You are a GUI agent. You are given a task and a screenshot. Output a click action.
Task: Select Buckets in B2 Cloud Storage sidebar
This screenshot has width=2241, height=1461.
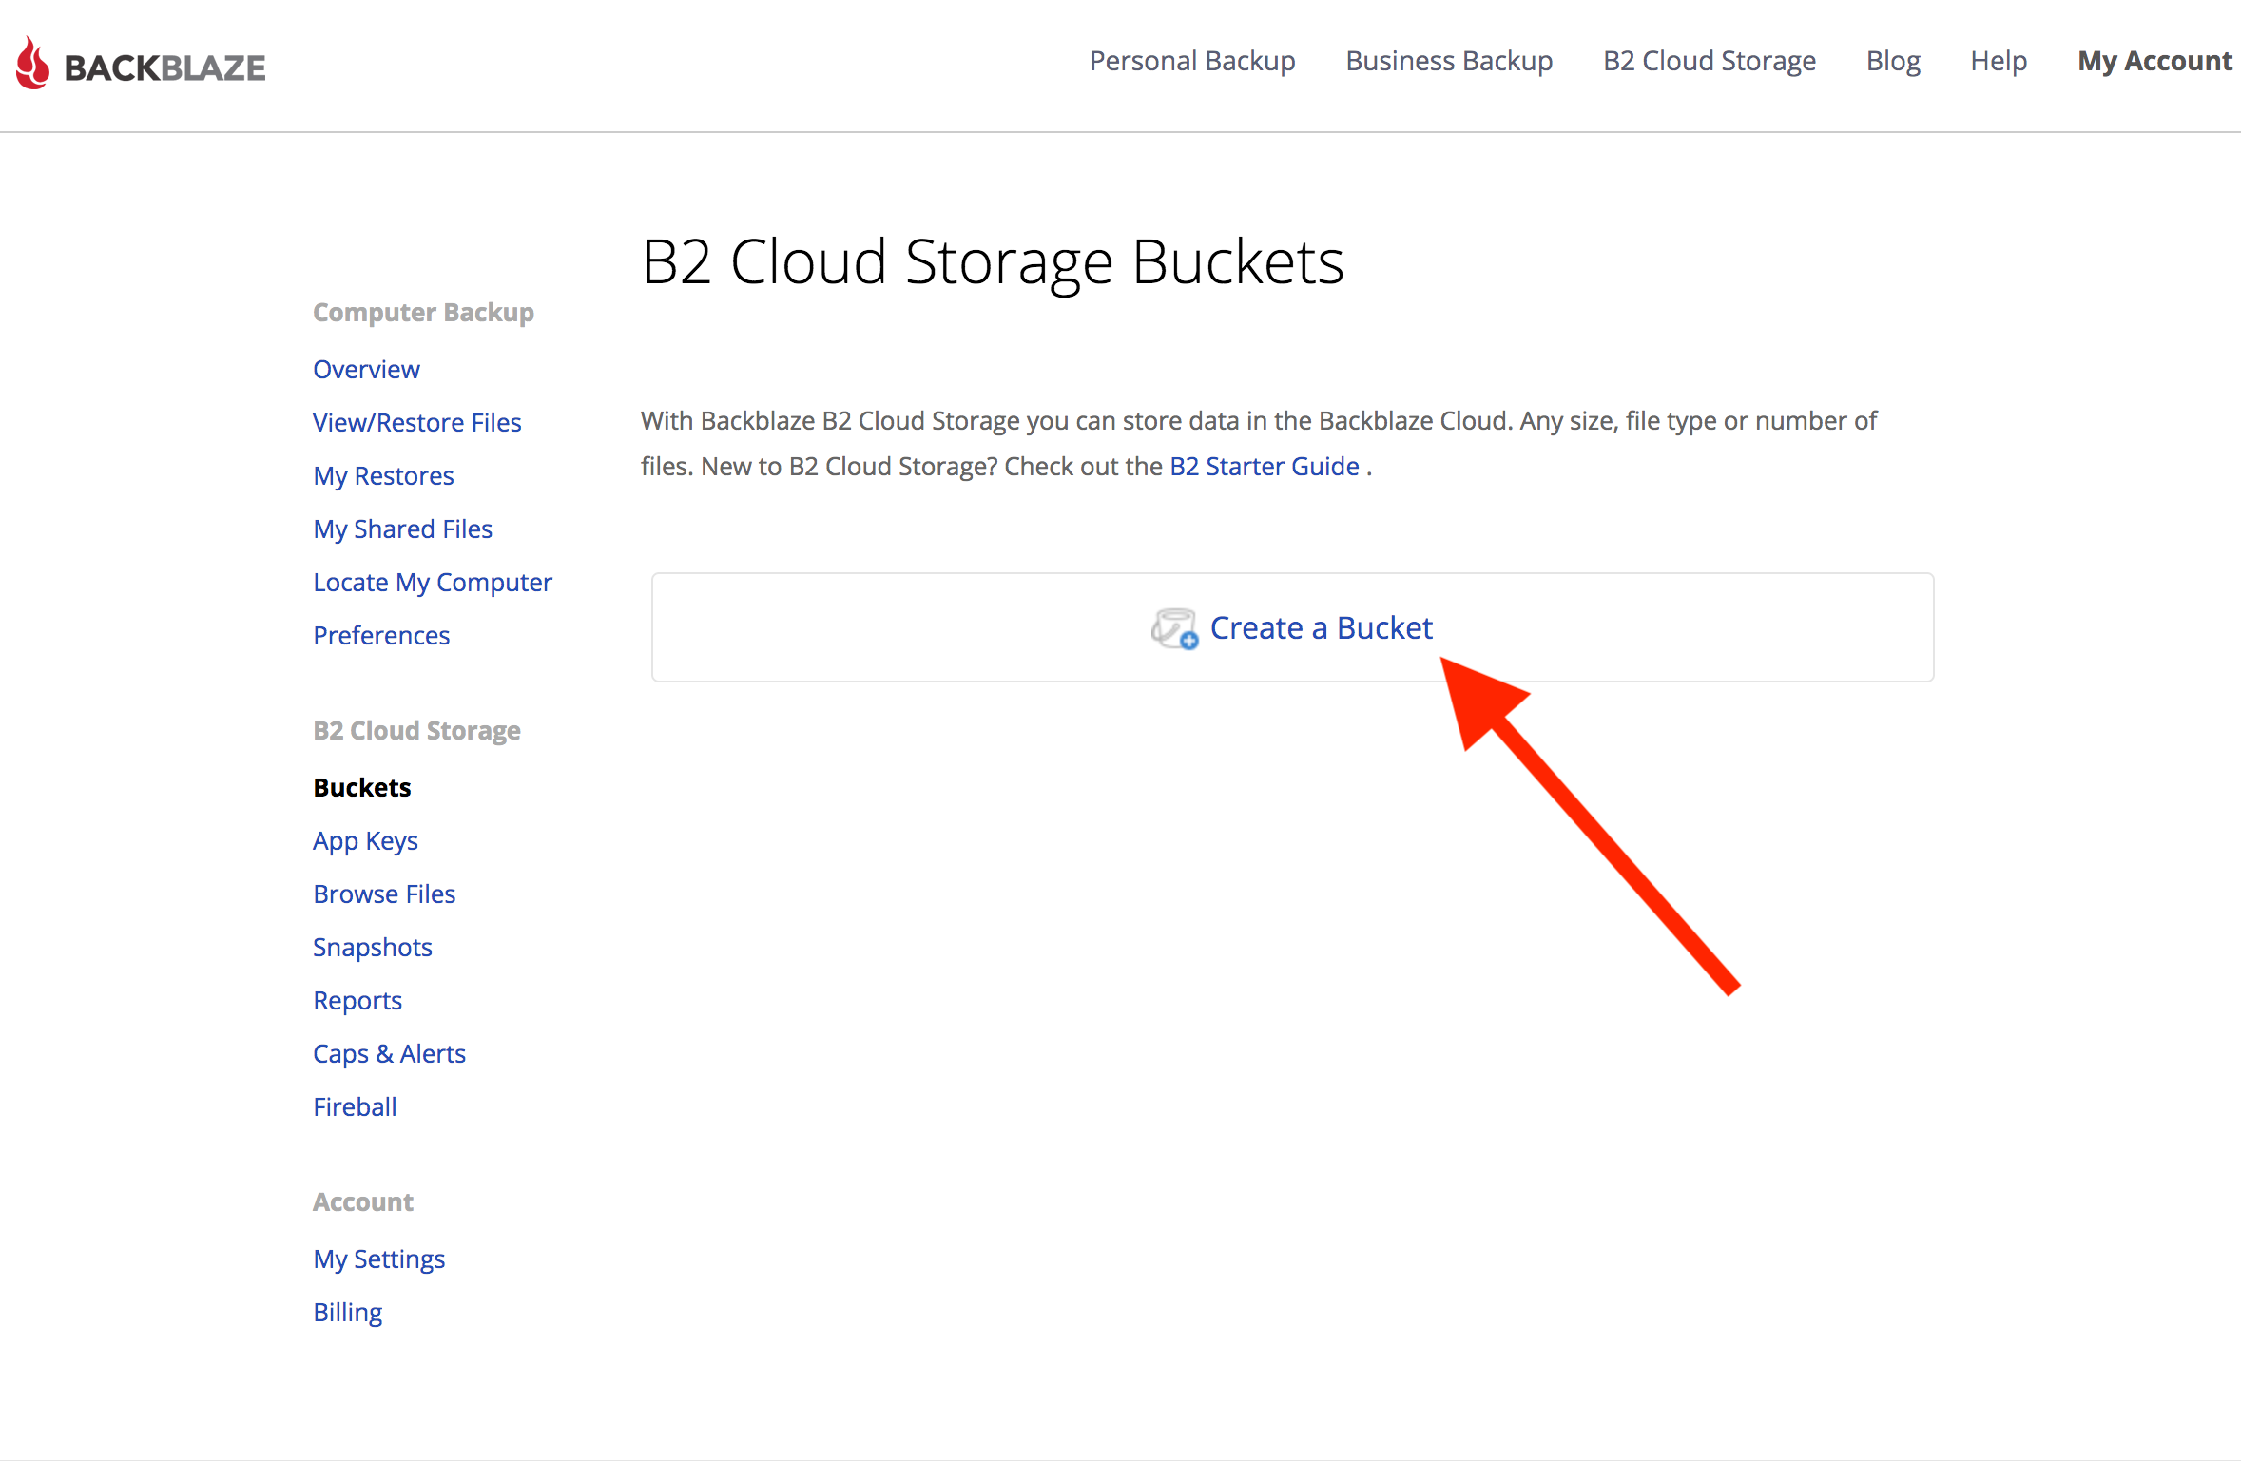coord(362,787)
